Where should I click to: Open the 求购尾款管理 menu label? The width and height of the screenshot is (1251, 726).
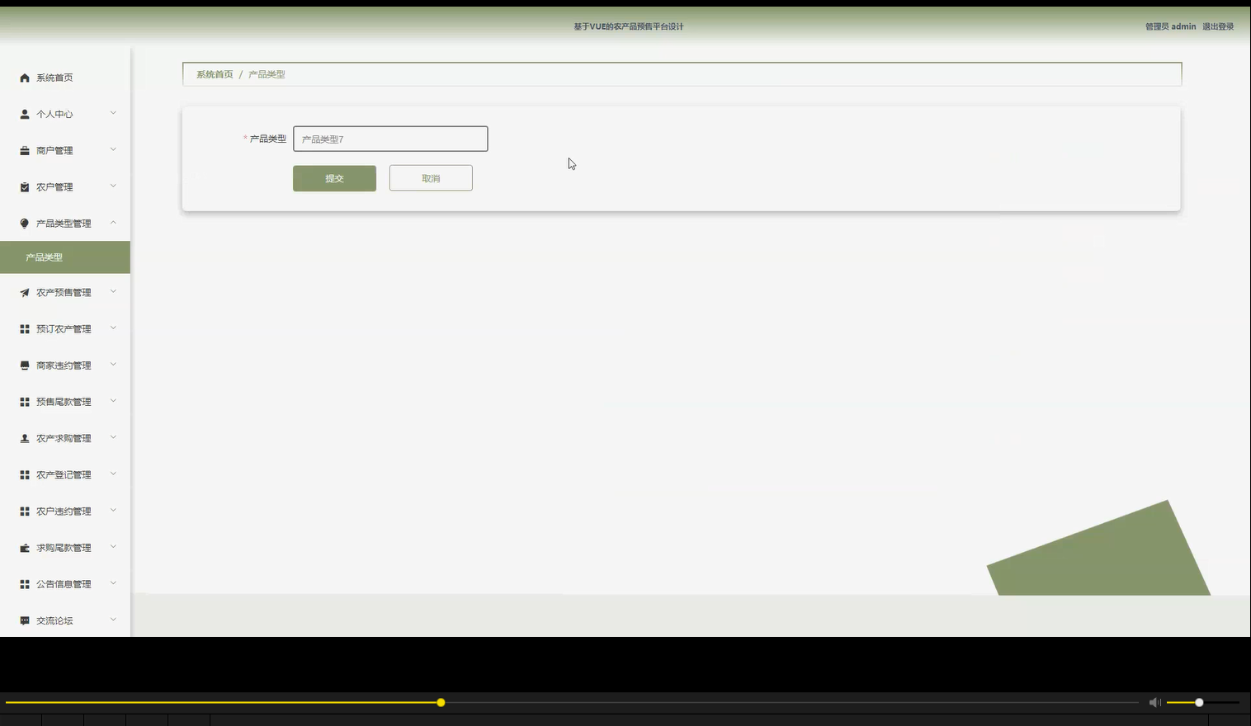click(64, 548)
